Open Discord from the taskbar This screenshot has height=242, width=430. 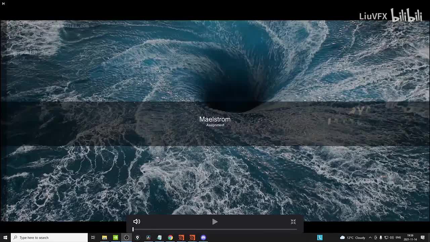point(203,238)
